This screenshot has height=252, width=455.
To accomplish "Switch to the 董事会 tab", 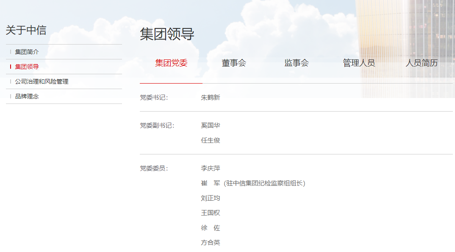I will click(x=234, y=63).
